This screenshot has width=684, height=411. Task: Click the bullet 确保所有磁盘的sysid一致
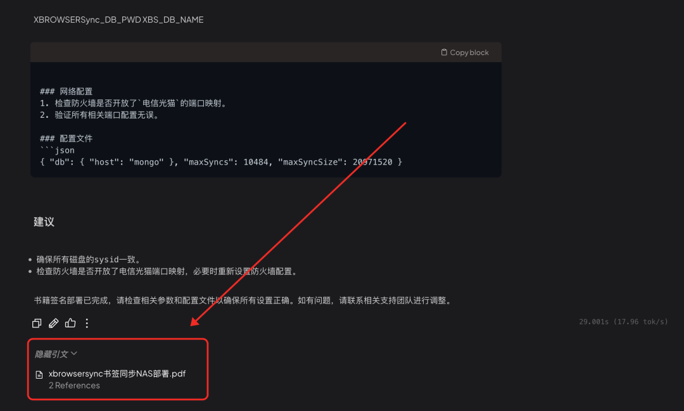[x=89, y=260]
